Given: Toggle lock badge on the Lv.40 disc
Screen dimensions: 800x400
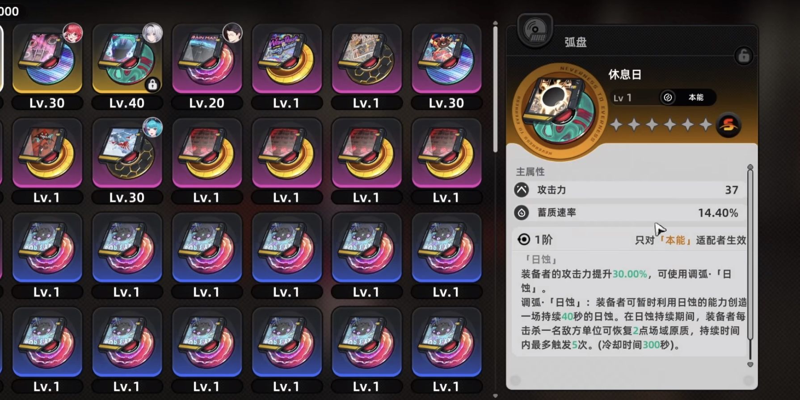Looking at the screenshot, I should click(152, 84).
